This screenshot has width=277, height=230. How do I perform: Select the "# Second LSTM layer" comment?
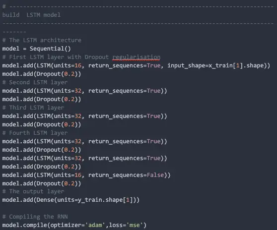coord(35,82)
